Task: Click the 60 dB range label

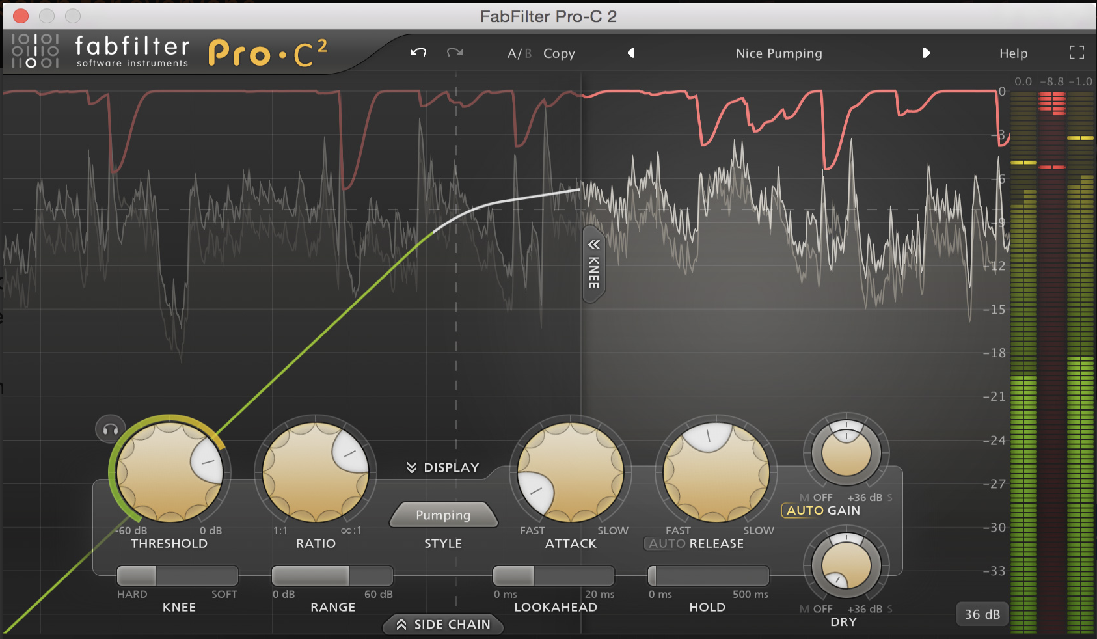Action: pyautogui.click(x=379, y=594)
